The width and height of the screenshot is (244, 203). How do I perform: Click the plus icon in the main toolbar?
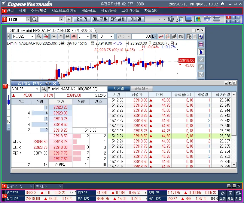point(69,19)
